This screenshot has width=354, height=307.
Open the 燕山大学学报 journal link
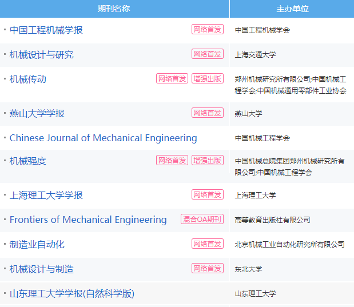tap(37, 113)
